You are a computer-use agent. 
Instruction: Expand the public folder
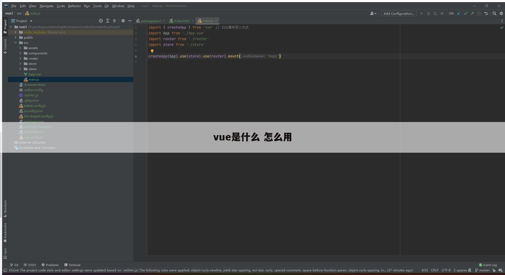16,37
